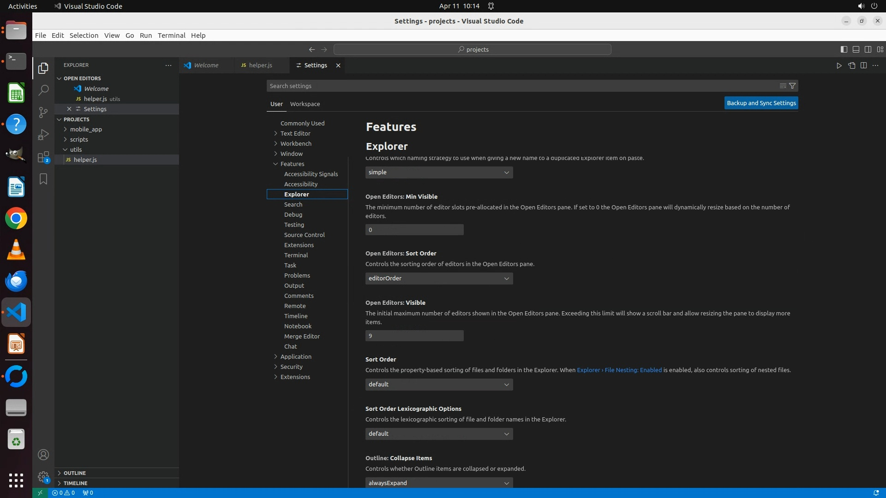The image size is (886, 498).
Task: Click Open Settings (JSON) icon in tab bar
Action: click(x=851, y=65)
